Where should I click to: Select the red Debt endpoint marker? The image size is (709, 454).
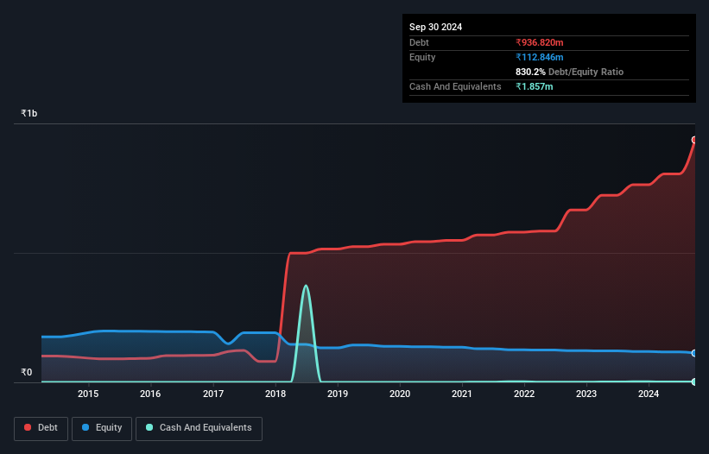click(694, 140)
